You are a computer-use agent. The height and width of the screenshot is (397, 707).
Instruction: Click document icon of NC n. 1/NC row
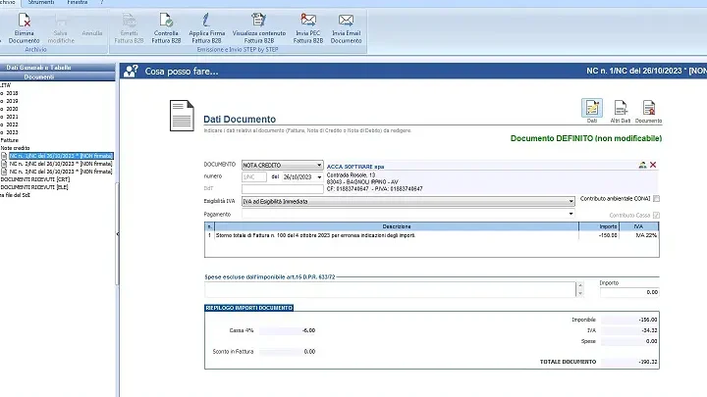click(x=4, y=156)
